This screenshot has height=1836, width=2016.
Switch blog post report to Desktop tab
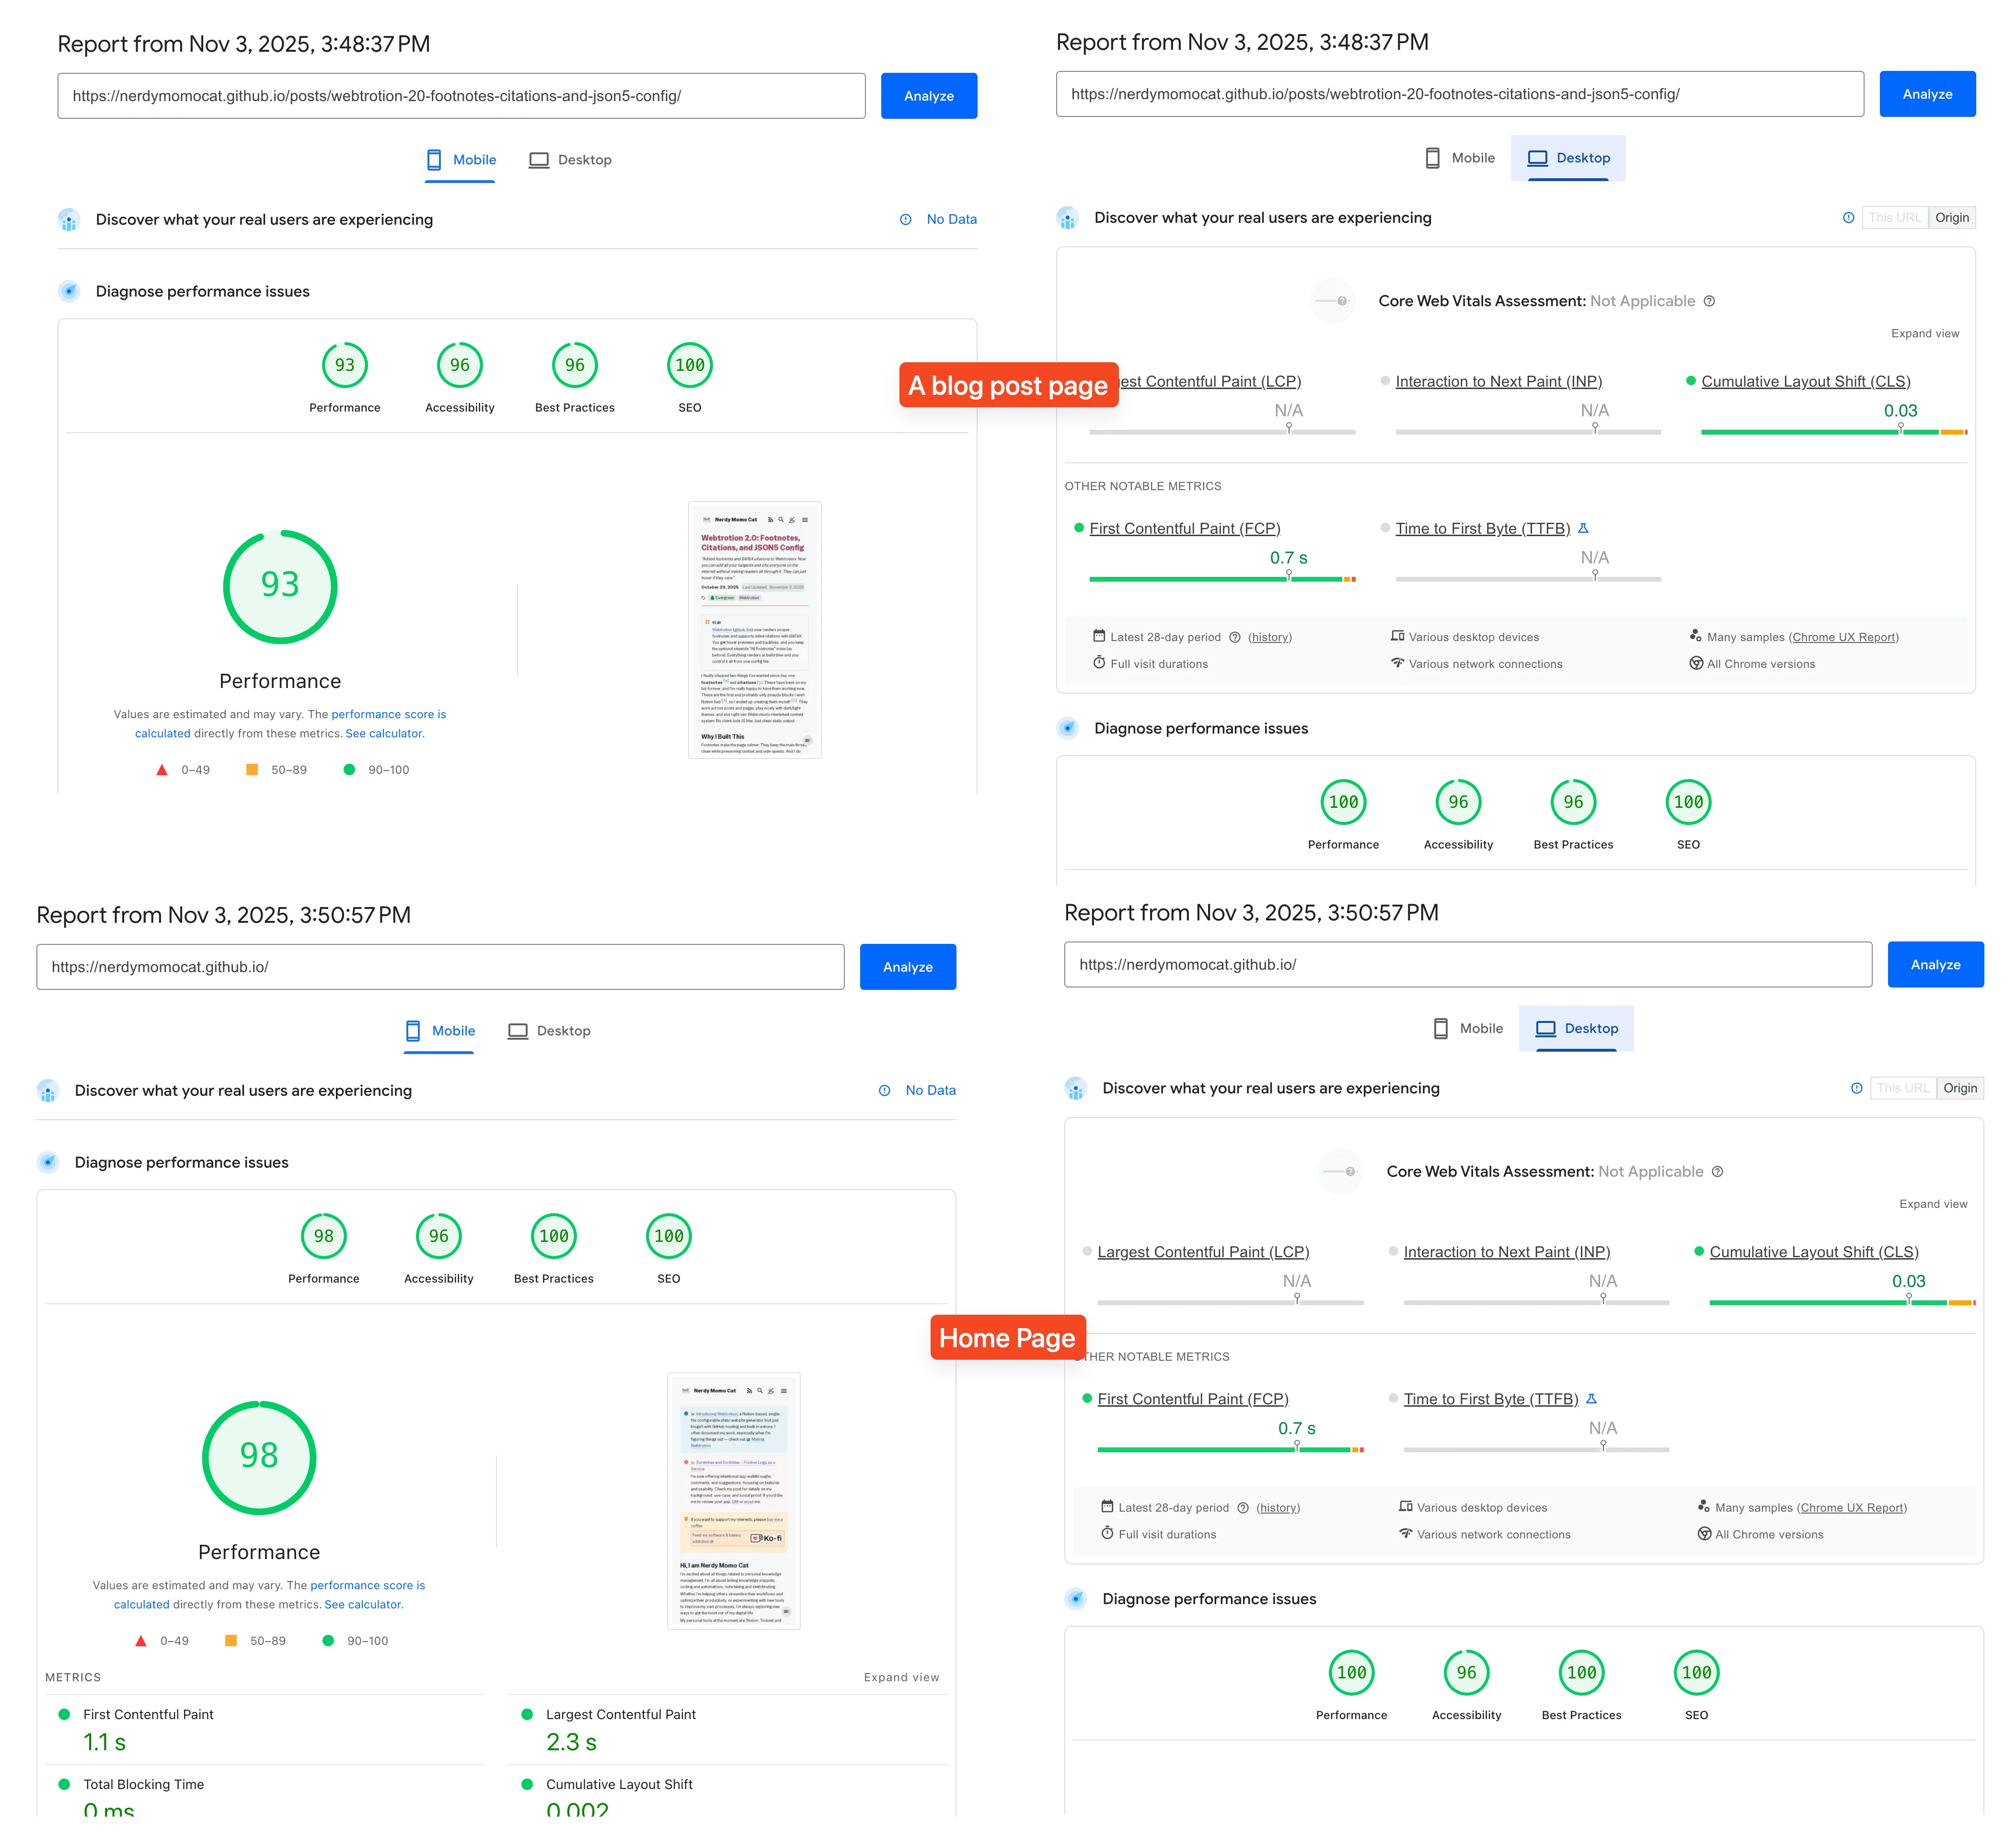pyautogui.click(x=570, y=159)
